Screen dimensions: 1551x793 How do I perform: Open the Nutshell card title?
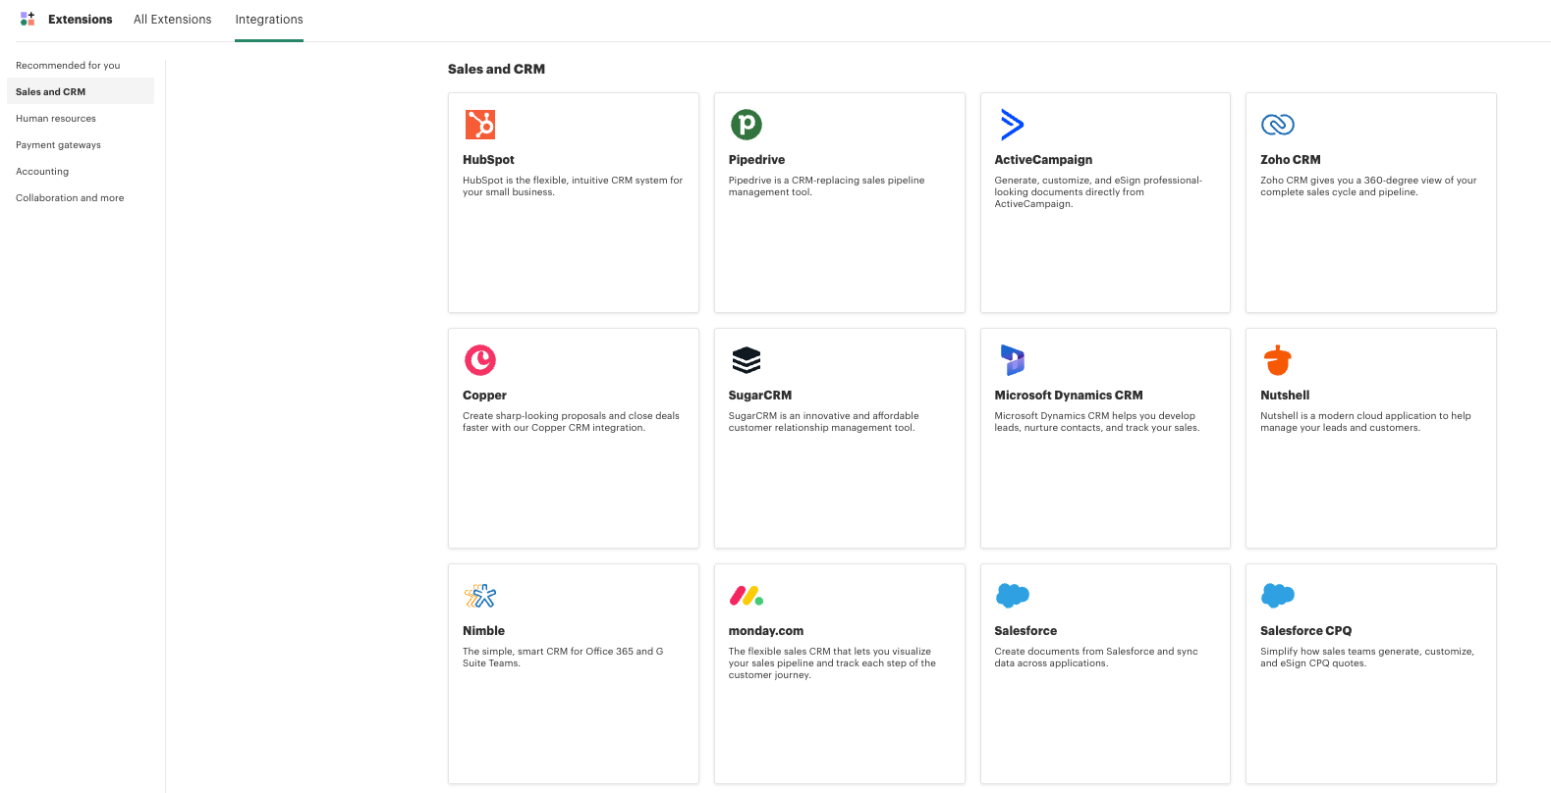[x=1285, y=396]
